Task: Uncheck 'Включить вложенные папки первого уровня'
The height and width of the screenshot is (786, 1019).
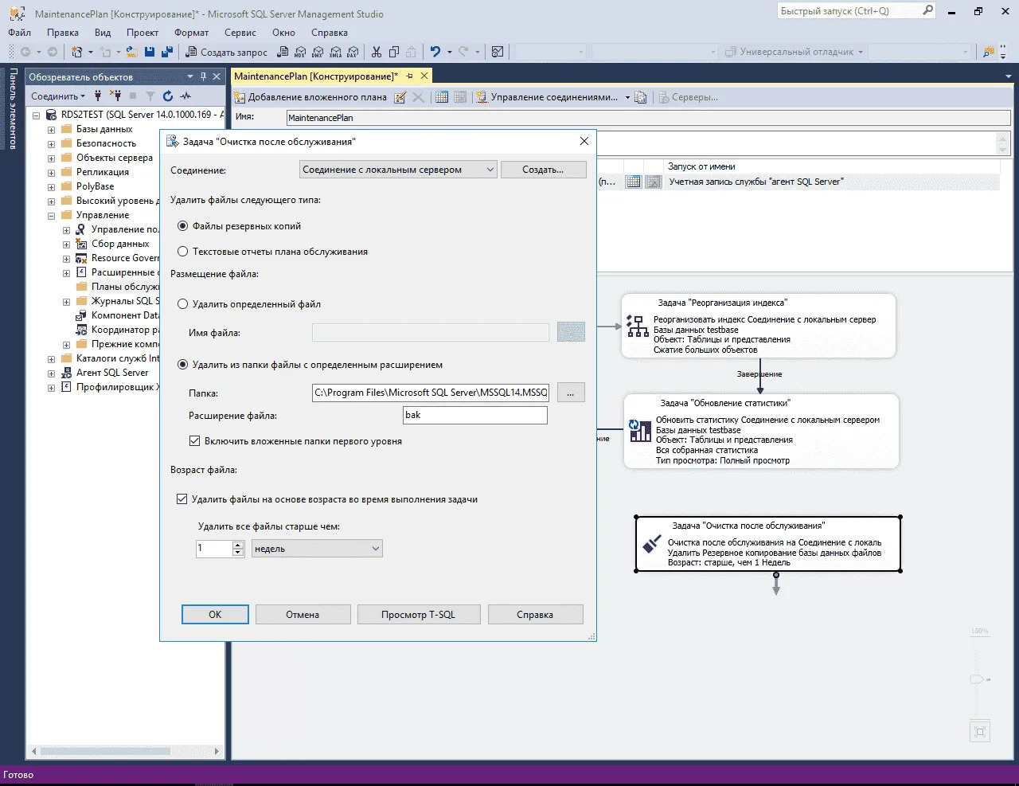Action: click(194, 441)
